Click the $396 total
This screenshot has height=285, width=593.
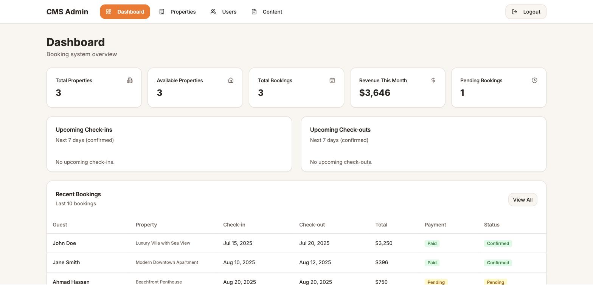[x=382, y=262]
